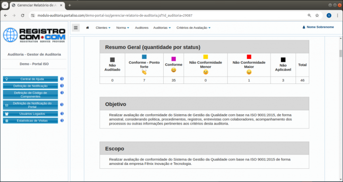Click the browser back arrow
The height and width of the screenshot is (182, 343).
(x=5, y=16)
